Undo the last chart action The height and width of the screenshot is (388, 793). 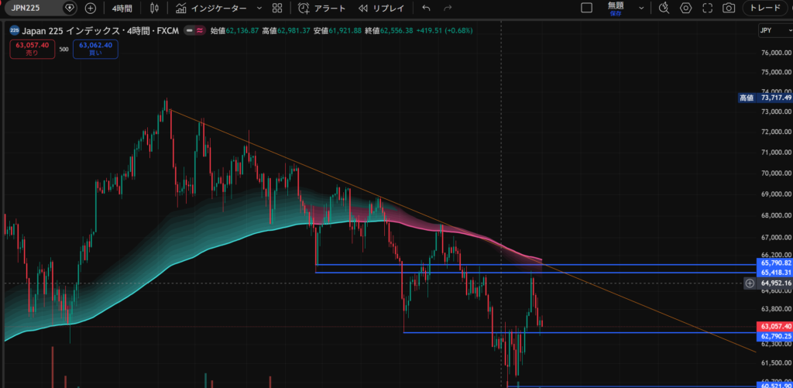427,8
